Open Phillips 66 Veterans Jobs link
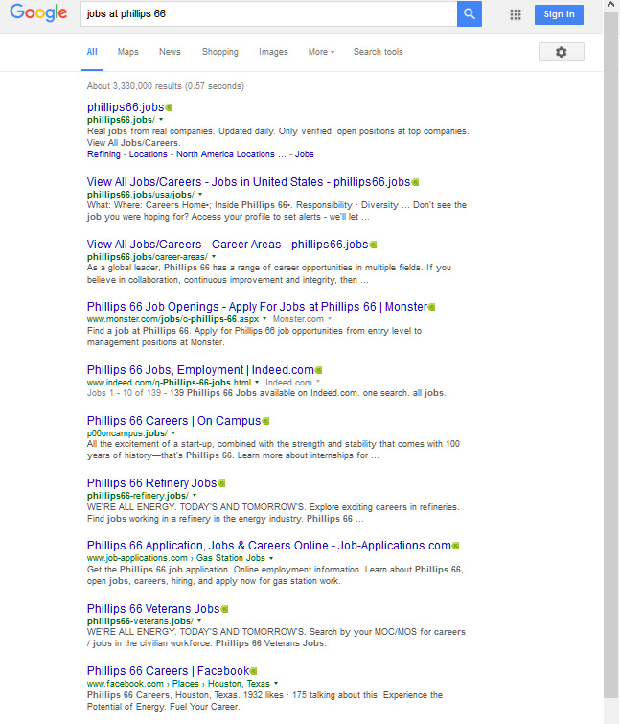 (153, 609)
